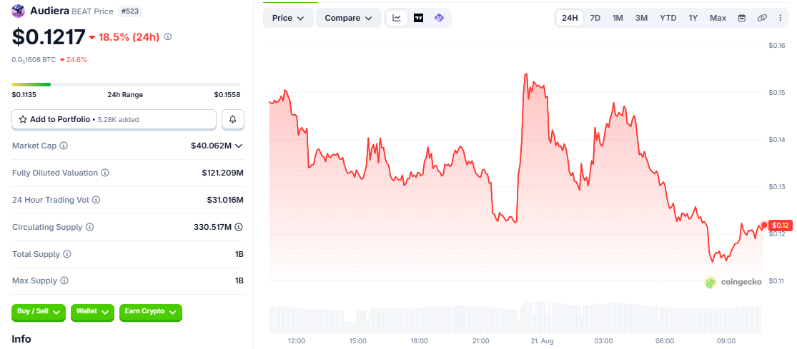Click the $0.1217 price heading
This screenshot has height=349, width=797.
[49, 37]
